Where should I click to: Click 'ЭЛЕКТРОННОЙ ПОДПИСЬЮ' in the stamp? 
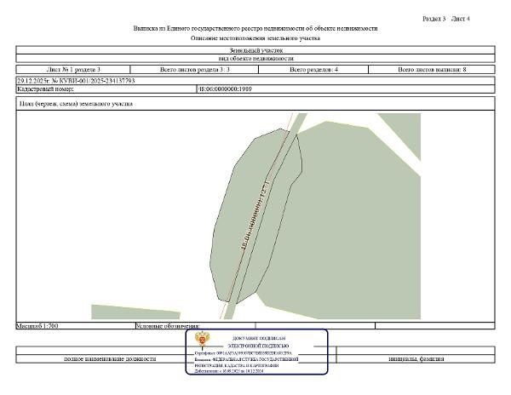[x=258, y=346]
